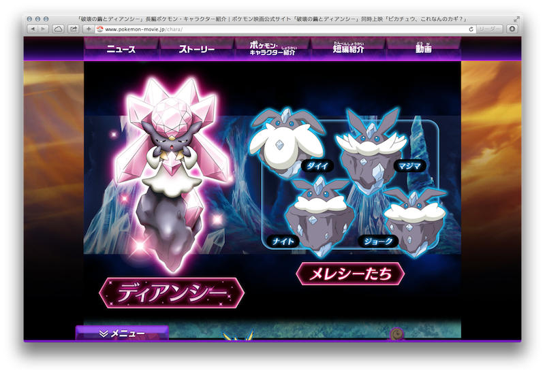Focus the URL field www.pokemon-movie.jp/chara/
The width and height of the screenshot is (545, 375).
coord(285,29)
